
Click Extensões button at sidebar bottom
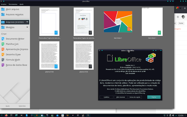pos(22,106)
